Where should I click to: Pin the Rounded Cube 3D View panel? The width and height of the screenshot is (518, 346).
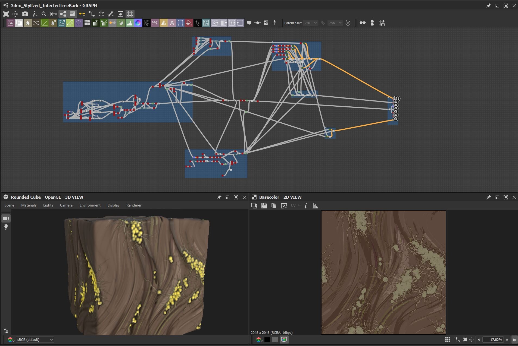tap(219, 197)
